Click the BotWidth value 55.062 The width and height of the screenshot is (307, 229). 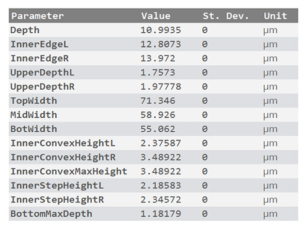click(x=158, y=129)
